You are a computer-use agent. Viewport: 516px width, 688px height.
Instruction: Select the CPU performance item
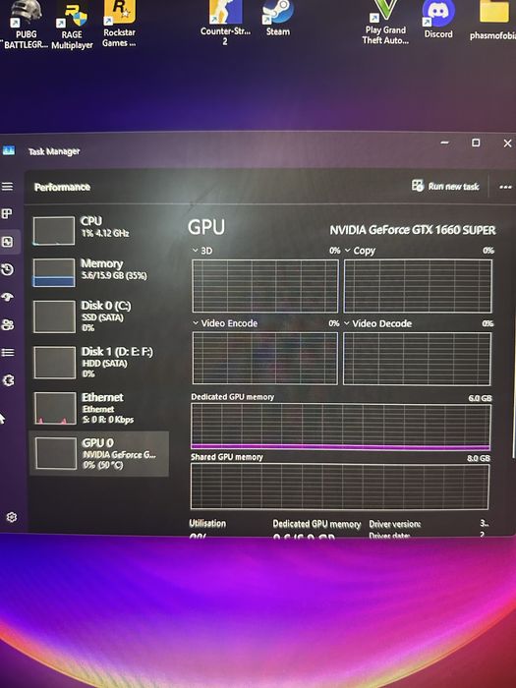pos(98,230)
